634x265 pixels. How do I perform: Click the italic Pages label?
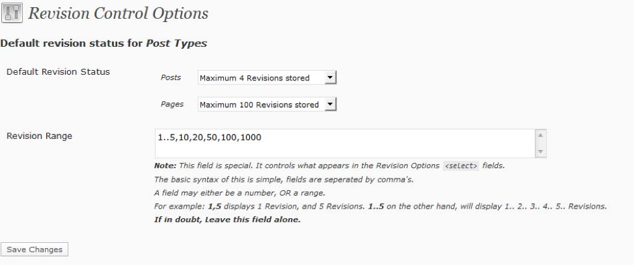click(172, 104)
